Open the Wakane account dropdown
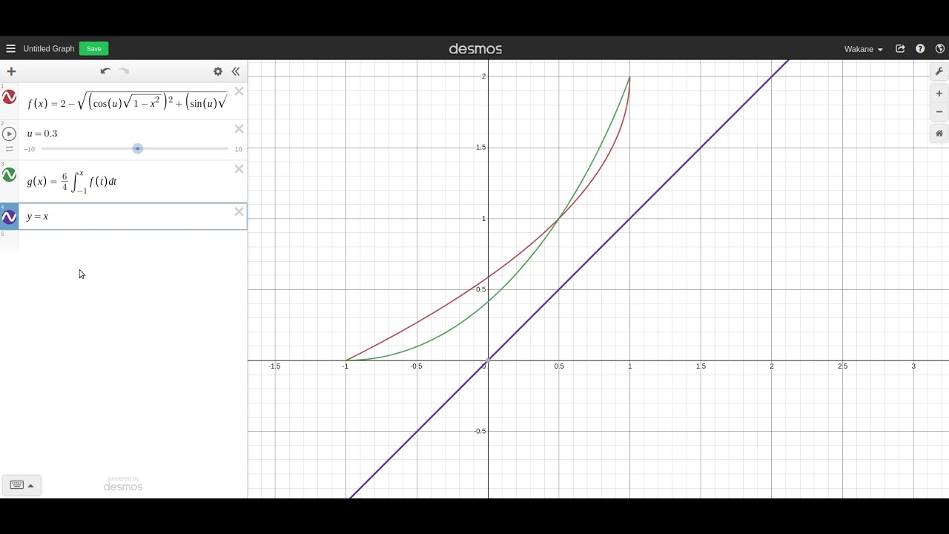 [x=863, y=49]
